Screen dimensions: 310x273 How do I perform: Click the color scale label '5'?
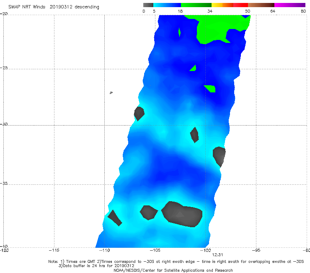coord(154,11)
